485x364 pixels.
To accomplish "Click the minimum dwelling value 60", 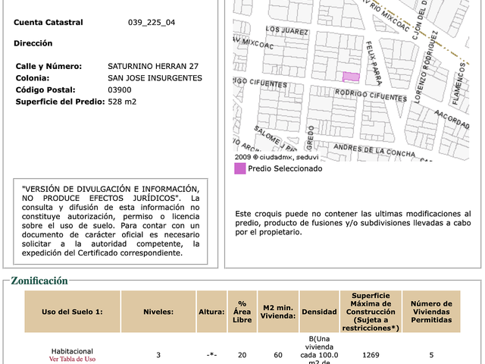I will coord(278,355).
